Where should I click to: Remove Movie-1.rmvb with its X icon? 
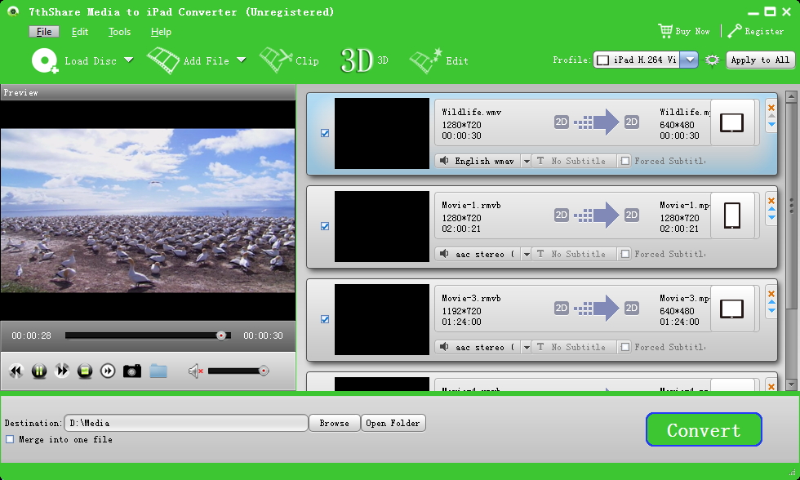point(771,201)
